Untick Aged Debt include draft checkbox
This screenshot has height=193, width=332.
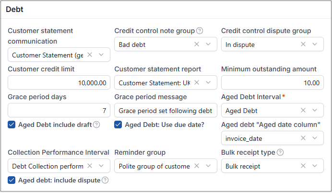pos(12,125)
